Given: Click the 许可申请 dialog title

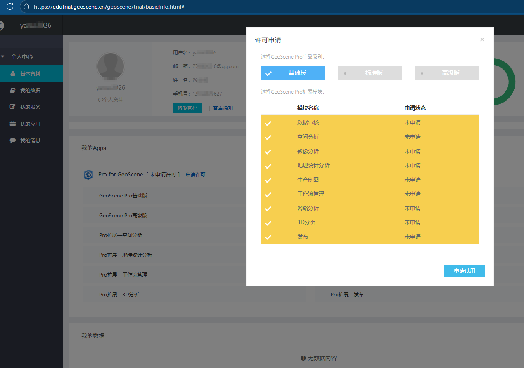Looking at the screenshot, I should click(x=268, y=40).
